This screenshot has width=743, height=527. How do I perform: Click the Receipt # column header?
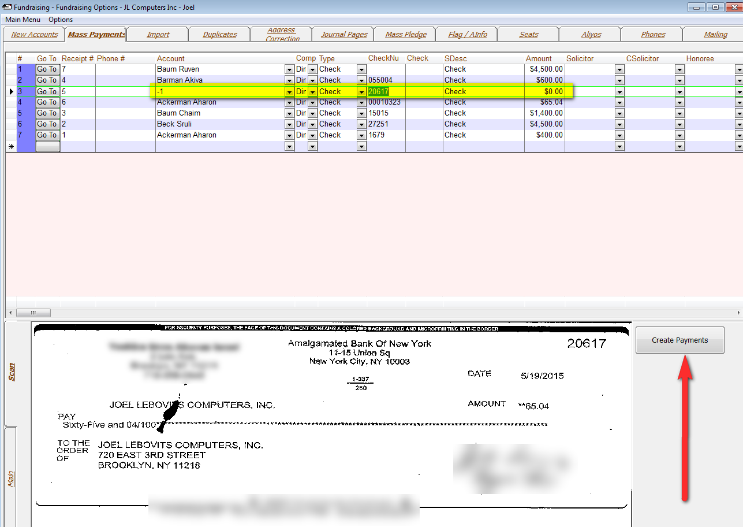click(77, 58)
